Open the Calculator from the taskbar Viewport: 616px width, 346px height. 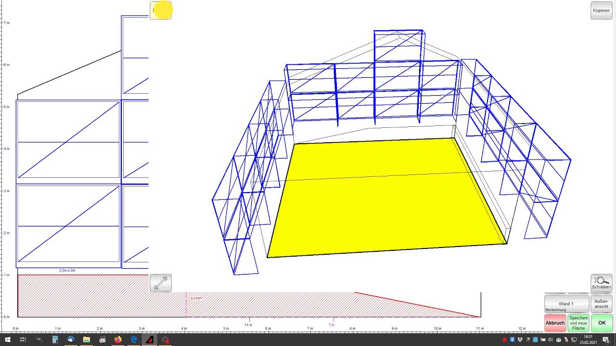pyautogui.click(x=55, y=340)
